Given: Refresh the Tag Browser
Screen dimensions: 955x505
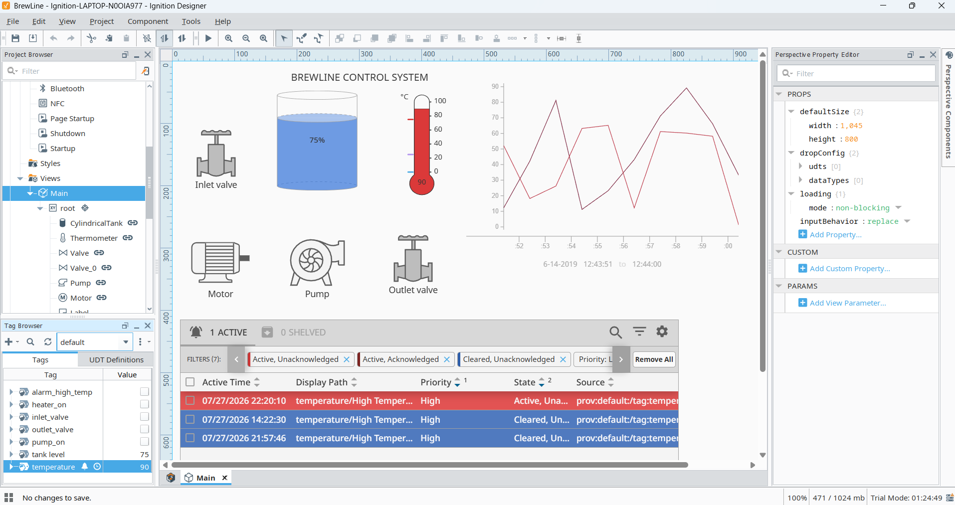Looking at the screenshot, I should [48, 342].
